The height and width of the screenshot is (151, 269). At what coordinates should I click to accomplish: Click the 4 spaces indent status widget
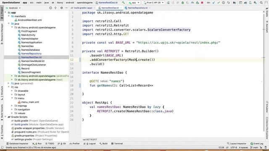(x=243, y=148)
